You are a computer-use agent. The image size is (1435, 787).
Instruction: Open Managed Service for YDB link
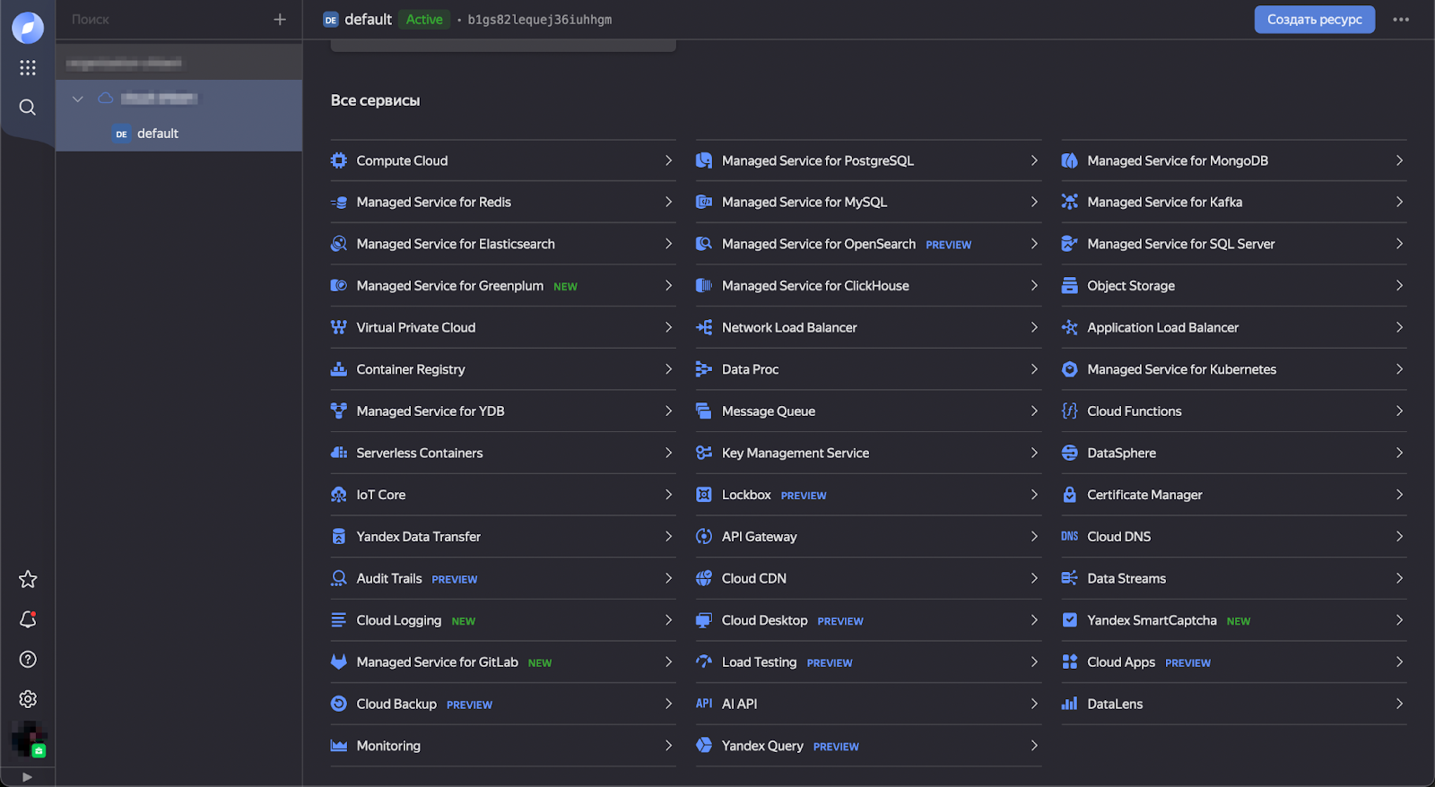point(430,411)
